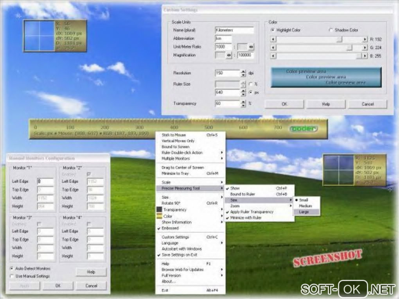Click the G green color slider track
The height and width of the screenshot is (299, 399).
point(319,48)
